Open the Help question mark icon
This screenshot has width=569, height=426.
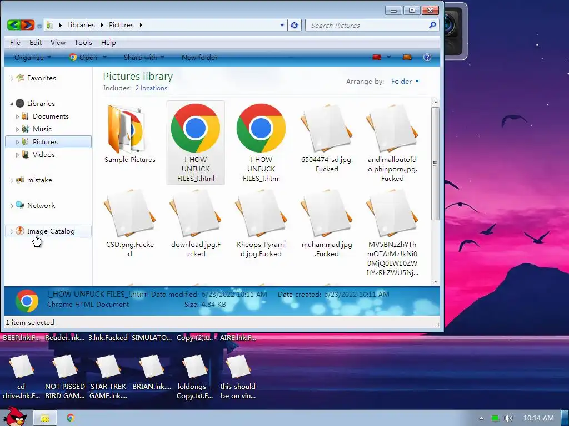pos(427,57)
